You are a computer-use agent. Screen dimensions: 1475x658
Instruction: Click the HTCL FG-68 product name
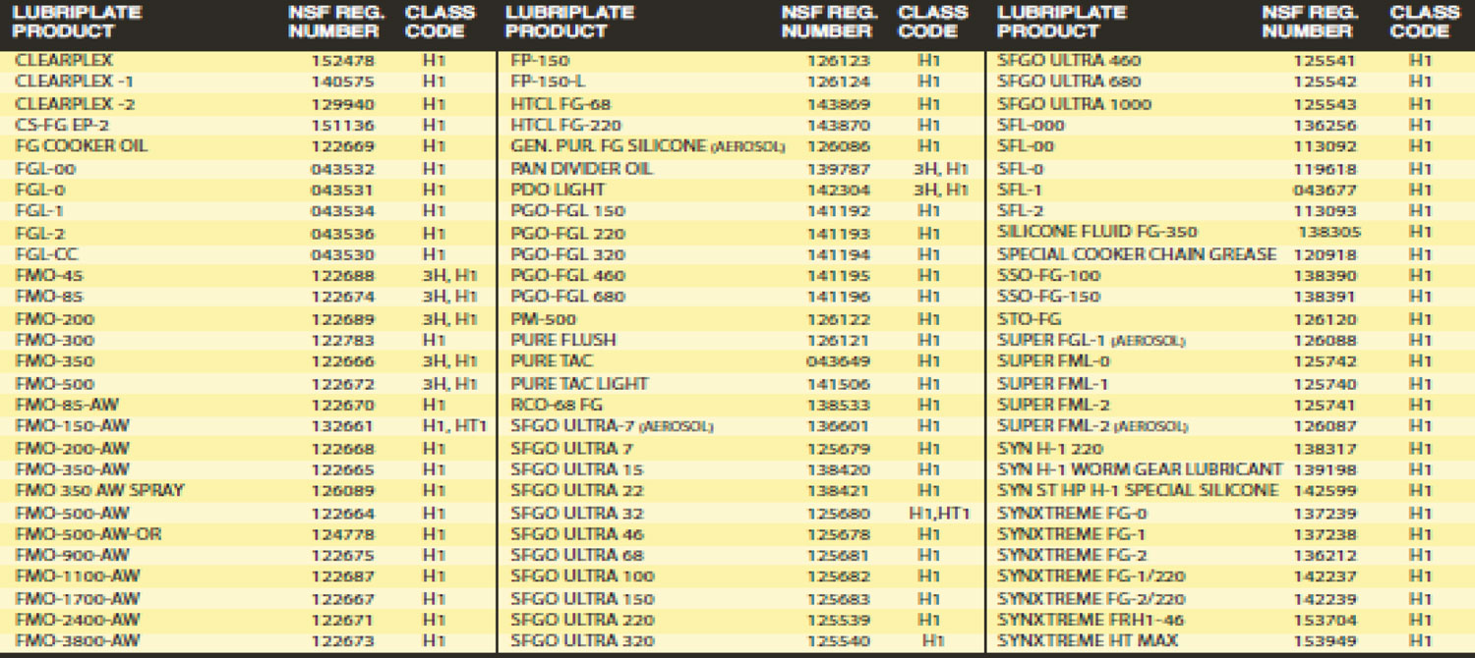(x=560, y=104)
